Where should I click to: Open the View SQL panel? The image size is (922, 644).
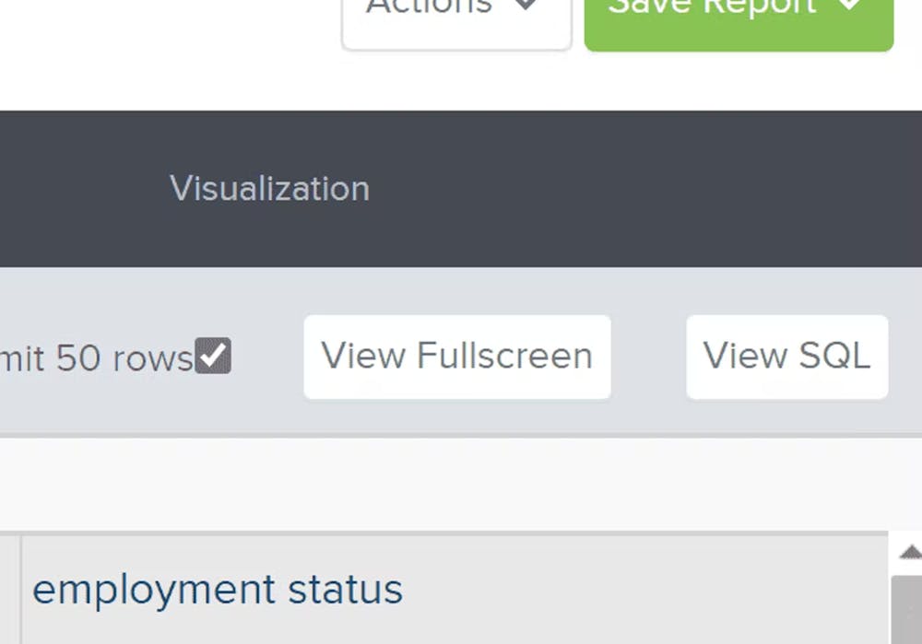coord(786,357)
